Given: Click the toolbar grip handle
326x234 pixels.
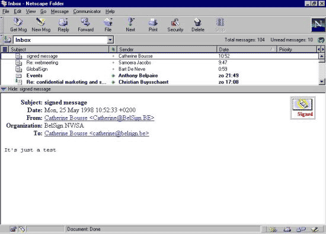Looking at the screenshot, I should (2, 25).
